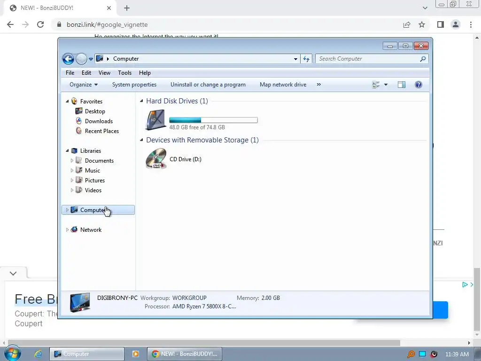
Task: Open a new Chrome tab
Action: point(127,8)
